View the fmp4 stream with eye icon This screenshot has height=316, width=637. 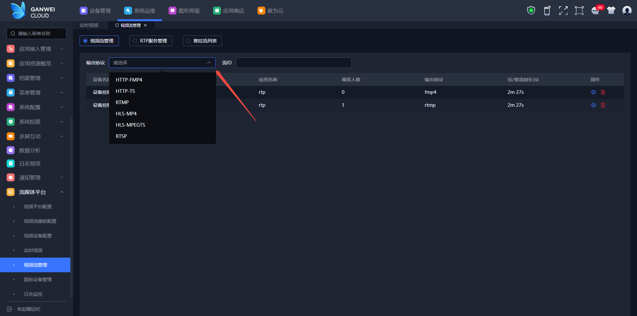click(594, 92)
